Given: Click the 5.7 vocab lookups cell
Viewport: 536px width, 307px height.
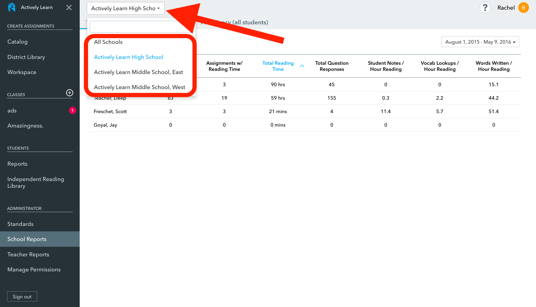Looking at the screenshot, I should coord(440,112).
